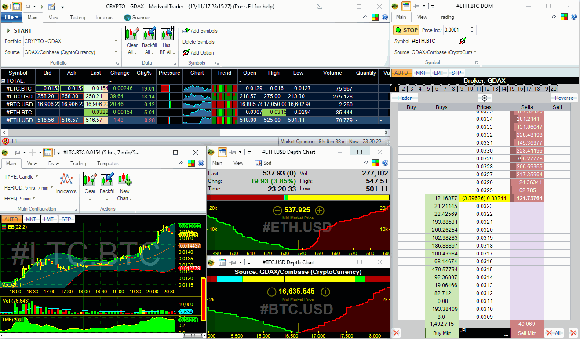Toggle STP order mode in DOM window
This screenshot has height=339, width=580.
click(456, 73)
